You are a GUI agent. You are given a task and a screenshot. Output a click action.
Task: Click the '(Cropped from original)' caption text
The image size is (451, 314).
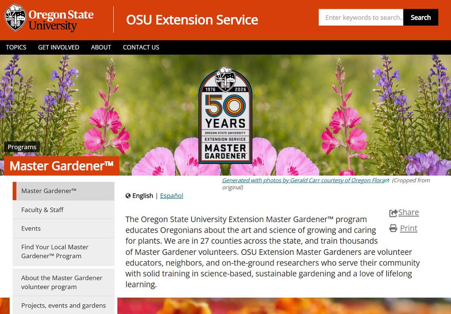pos(326,184)
